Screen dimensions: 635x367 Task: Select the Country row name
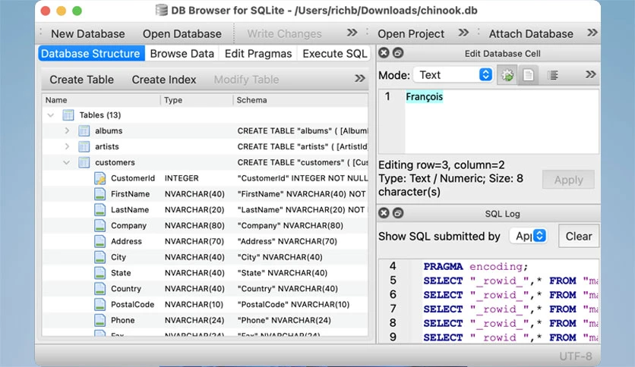[126, 289]
